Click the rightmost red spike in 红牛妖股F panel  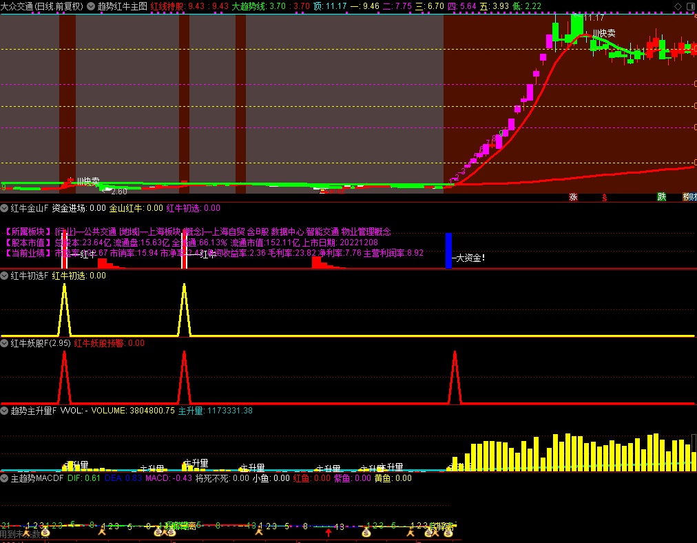455,377
